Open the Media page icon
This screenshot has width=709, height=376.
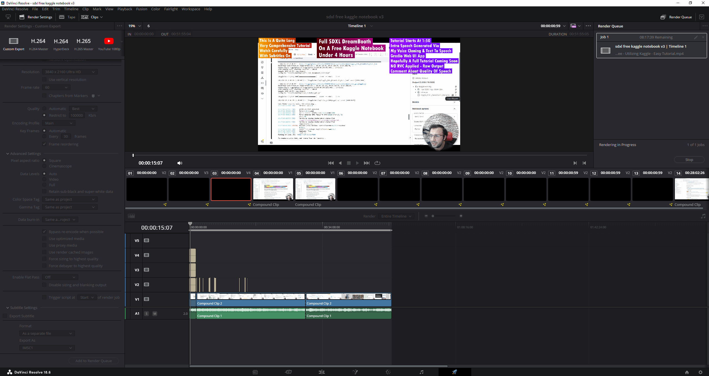[255, 372]
